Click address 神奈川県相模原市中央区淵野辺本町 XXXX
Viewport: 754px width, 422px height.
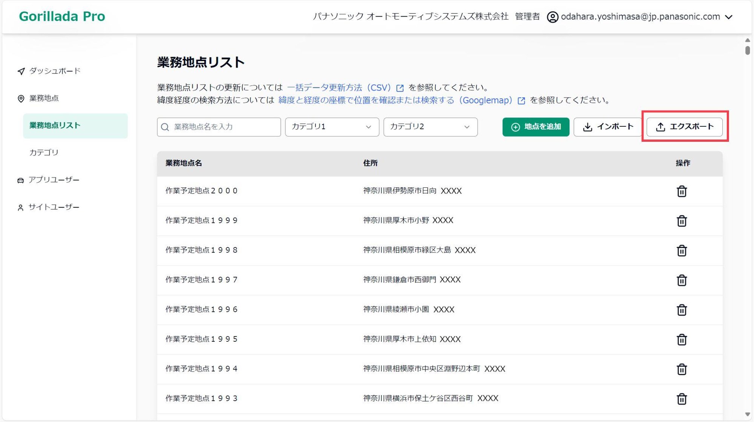(434, 369)
